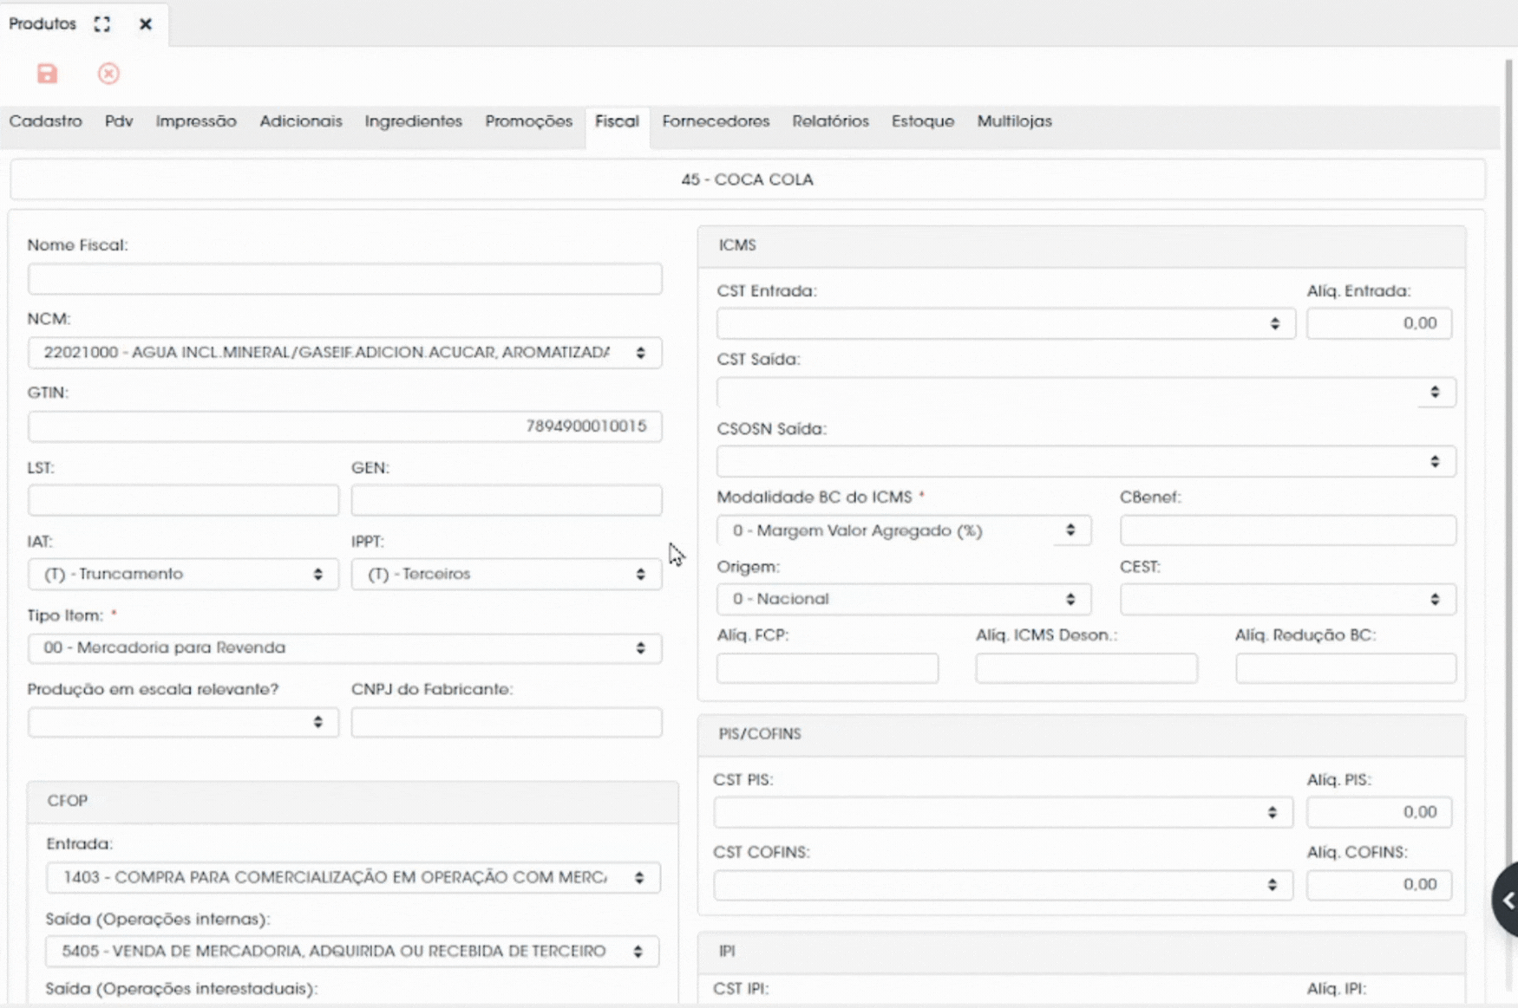Click the Alíq. ICMS Deson. field

(1086, 668)
